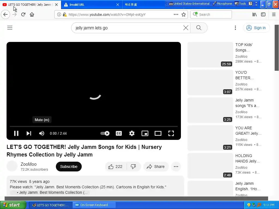Click the lock warning connection icon
The image size is (279, 209).
click(65, 15)
